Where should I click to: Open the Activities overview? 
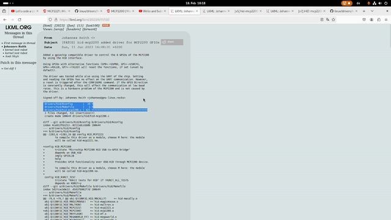[8, 3]
